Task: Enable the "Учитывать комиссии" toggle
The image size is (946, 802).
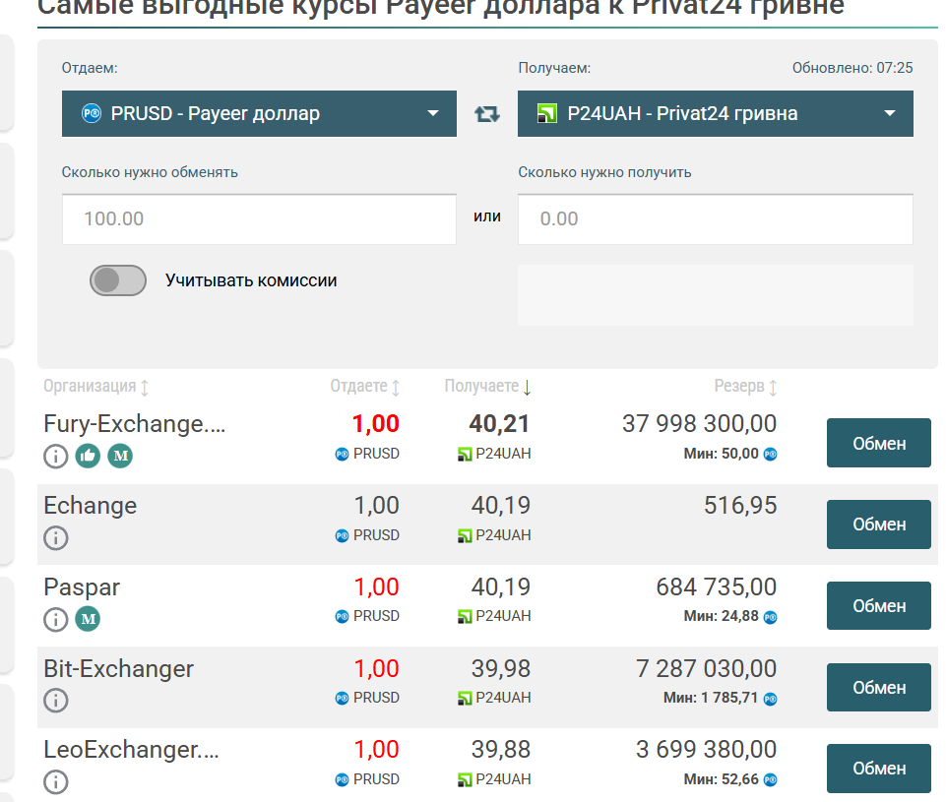Action: coord(118,280)
